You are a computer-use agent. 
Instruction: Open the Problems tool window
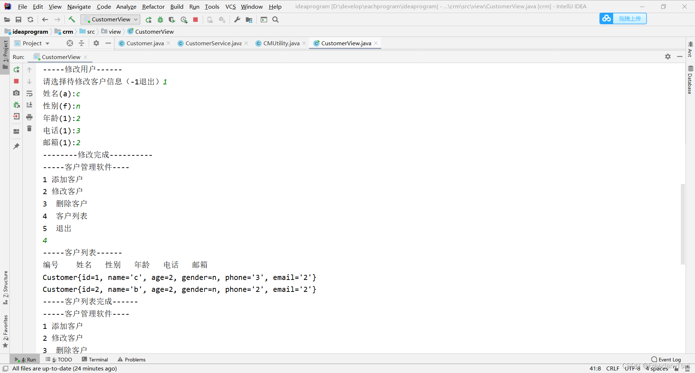[x=131, y=360]
